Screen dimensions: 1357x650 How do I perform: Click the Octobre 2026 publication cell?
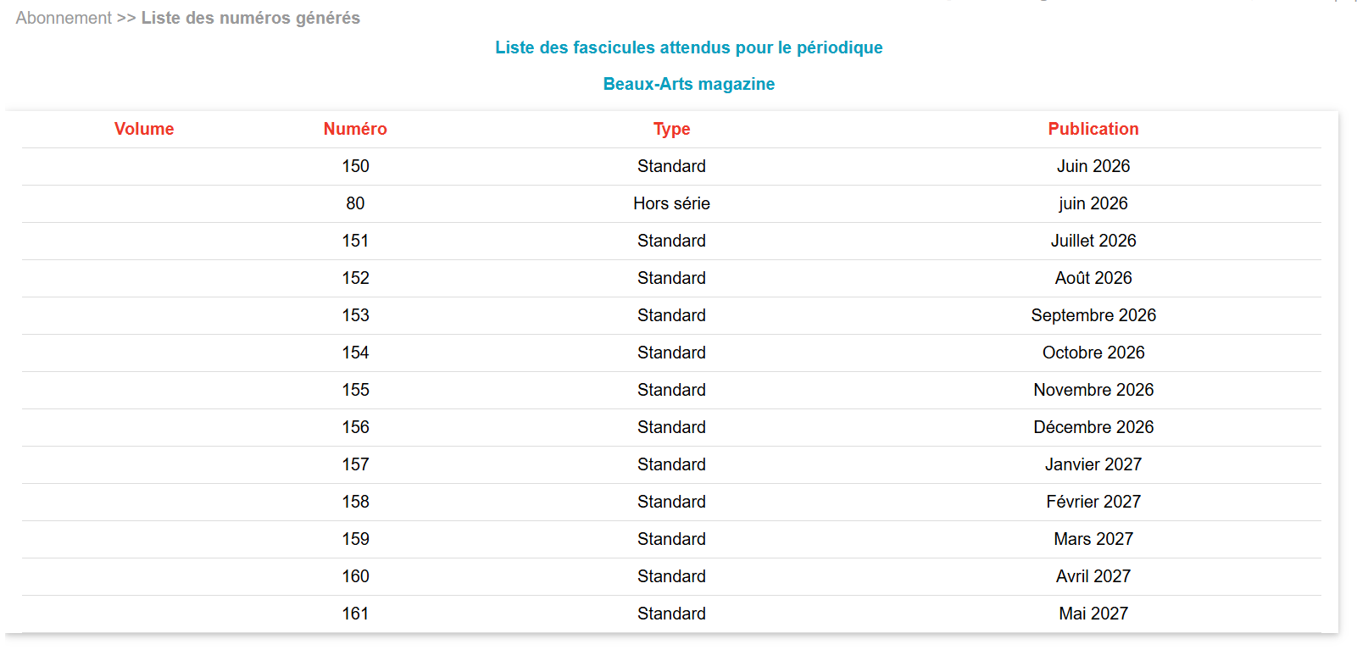[x=1093, y=353]
